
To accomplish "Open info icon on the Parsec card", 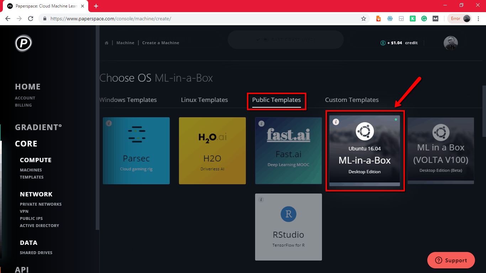I will [109, 123].
